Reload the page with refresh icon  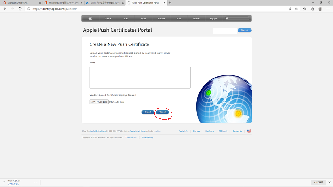click(x=20, y=9)
